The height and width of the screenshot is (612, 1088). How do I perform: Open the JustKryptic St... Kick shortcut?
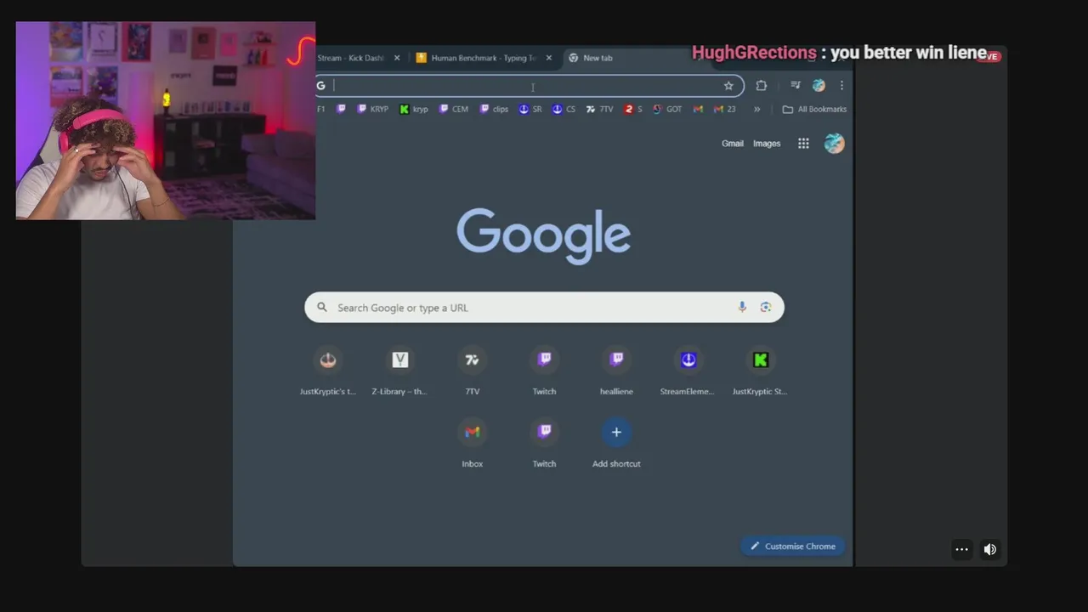761,372
